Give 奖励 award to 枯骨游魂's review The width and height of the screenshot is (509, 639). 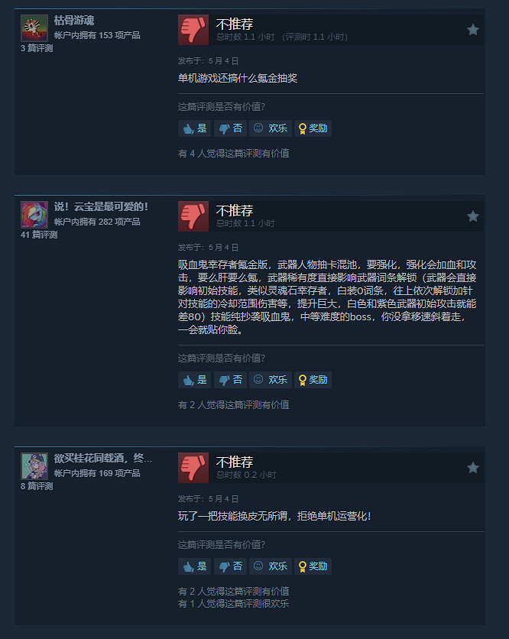[x=313, y=128]
